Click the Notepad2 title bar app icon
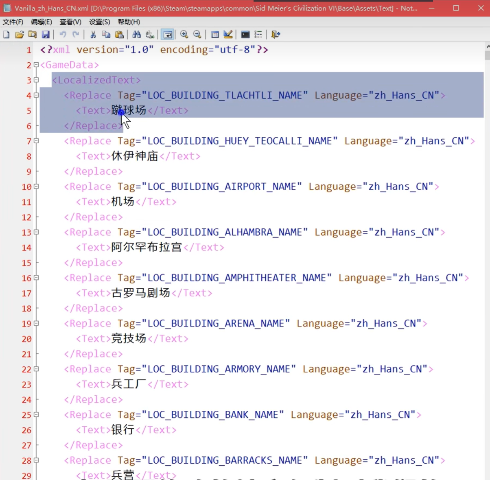Screen dimensions: 490x480 tap(7, 8)
